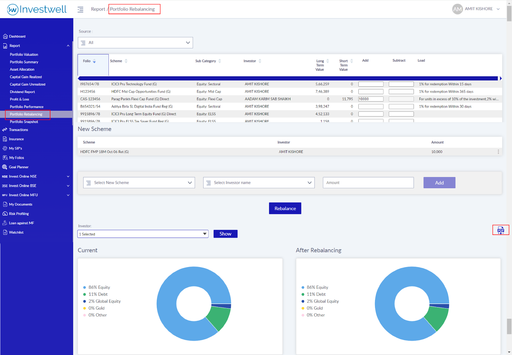Screen dimensions: 512x355
Task: Click the My Documents icon
Action: (x=5, y=204)
